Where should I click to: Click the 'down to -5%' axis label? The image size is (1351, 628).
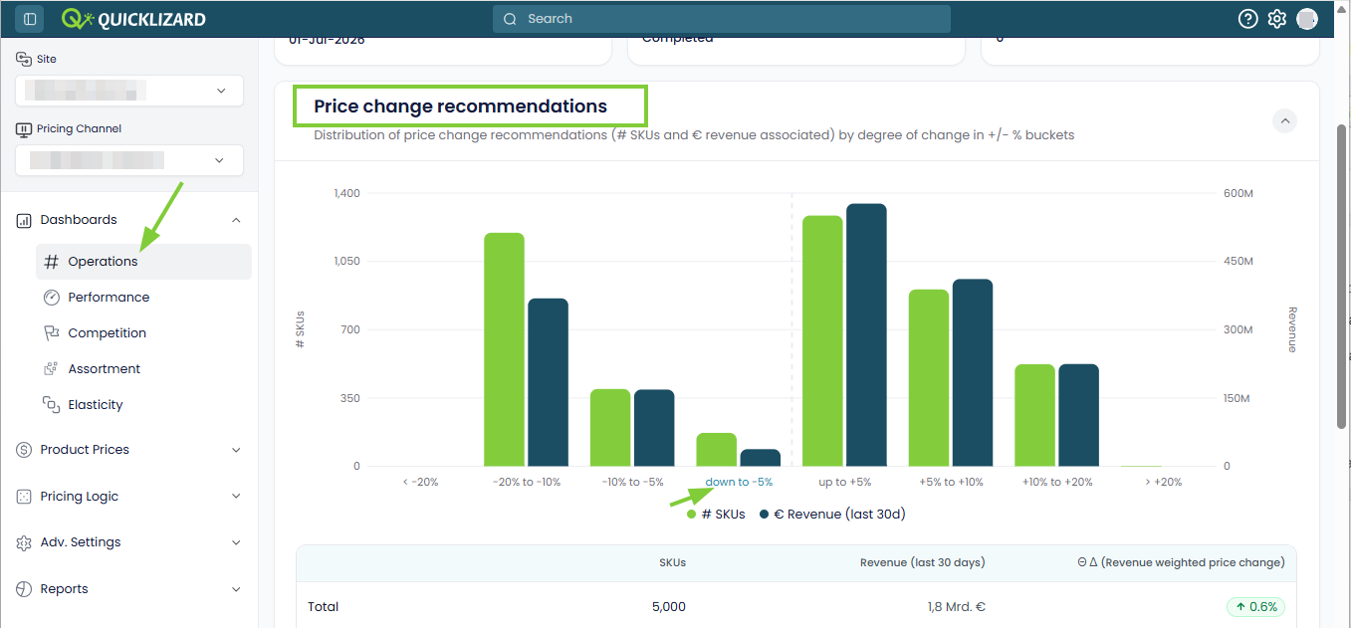coord(739,482)
